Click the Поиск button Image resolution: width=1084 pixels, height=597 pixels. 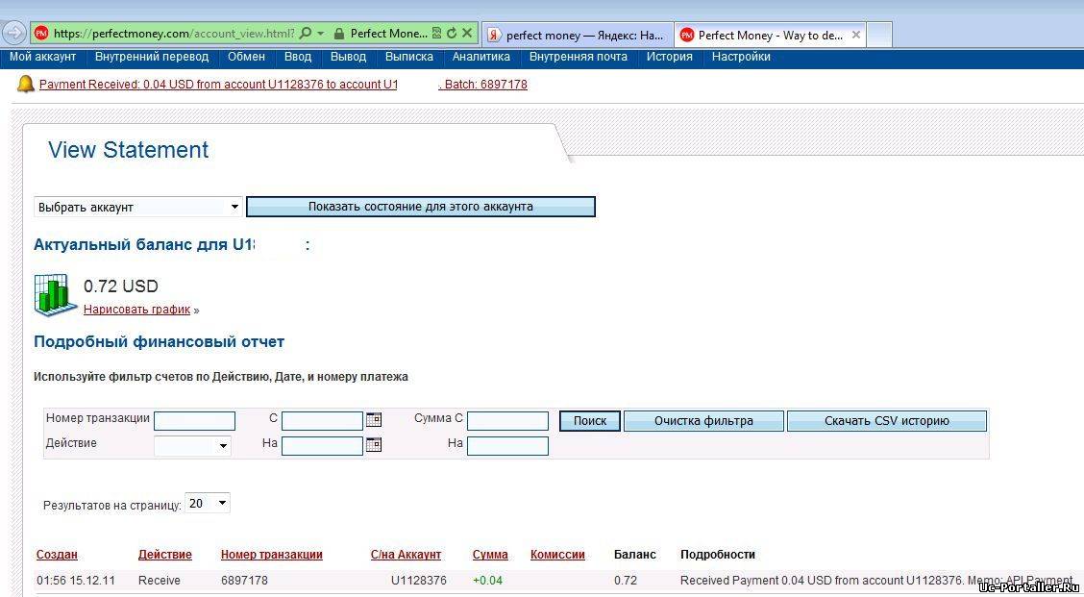pyautogui.click(x=590, y=421)
